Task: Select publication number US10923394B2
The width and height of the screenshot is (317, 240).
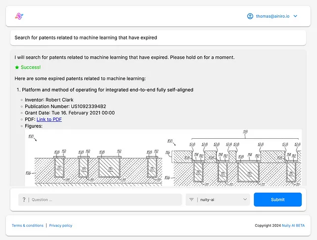Action: (x=88, y=106)
